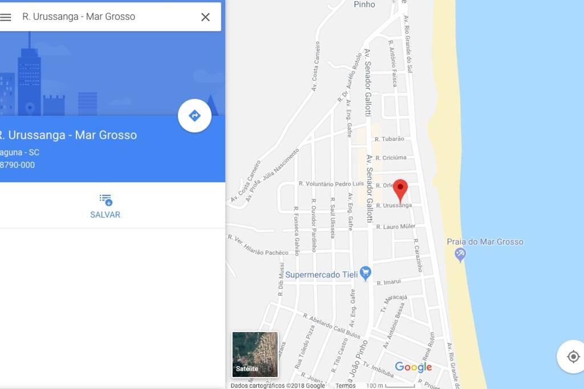Clear the search with the X icon
This screenshot has height=389, width=584.
pos(205,17)
